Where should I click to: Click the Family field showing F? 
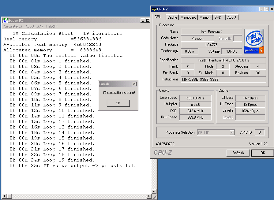(x=187, y=66)
